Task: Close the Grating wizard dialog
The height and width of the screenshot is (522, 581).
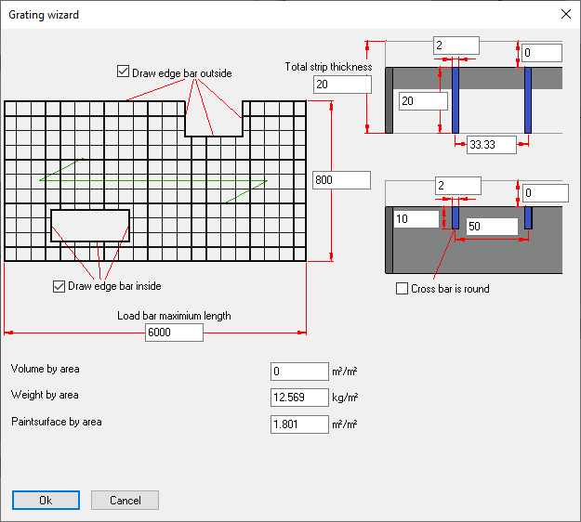Action: point(565,14)
